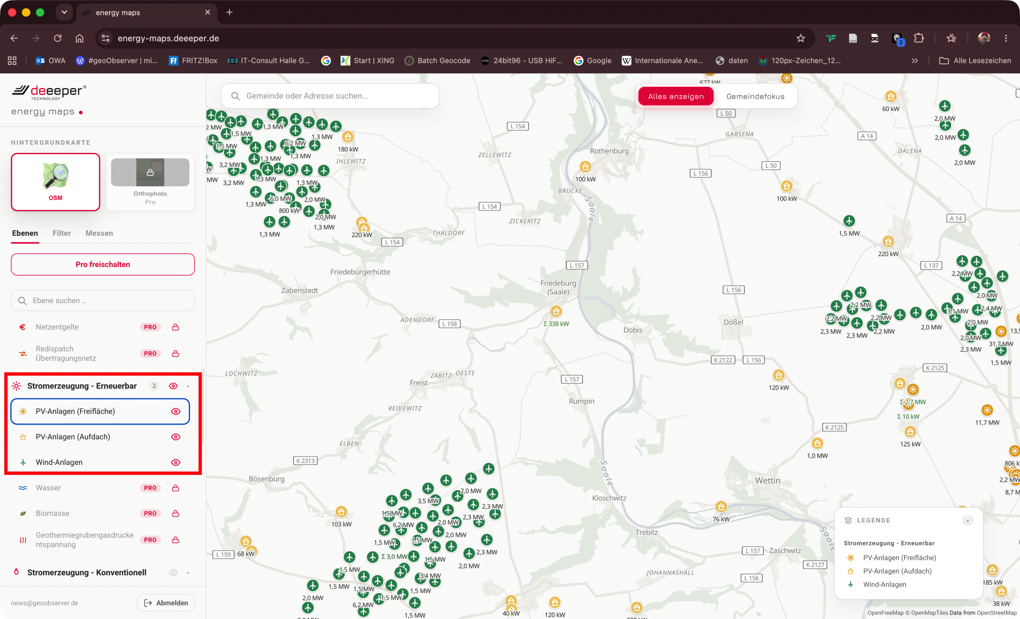This screenshot has width=1020, height=619.
Task: Click the rooftop PV marker labeled 125 kW
Action: pos(910,432)
